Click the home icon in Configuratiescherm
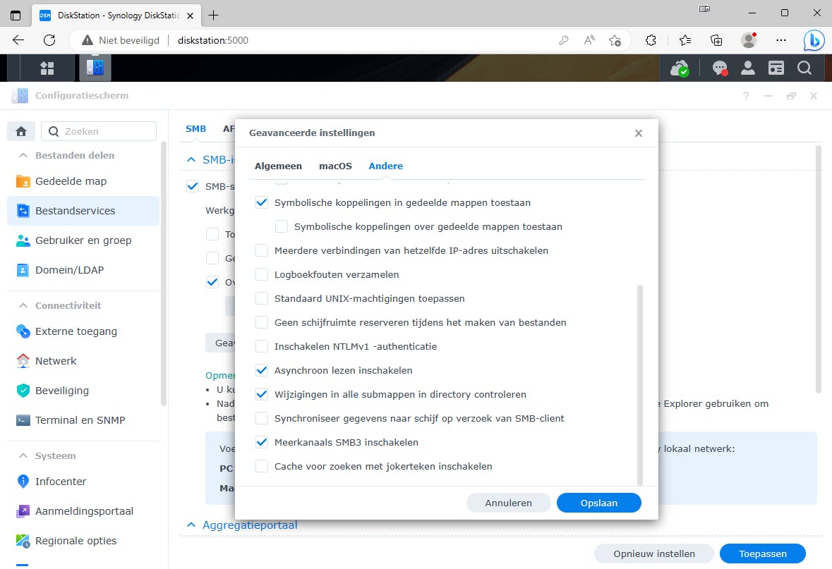This screenshot has height=569, width=832. (x=20, y=131)
